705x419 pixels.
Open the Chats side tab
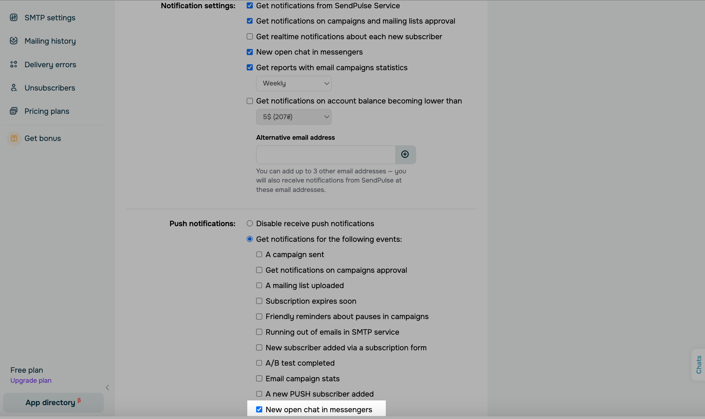click(x=699, y=365)
